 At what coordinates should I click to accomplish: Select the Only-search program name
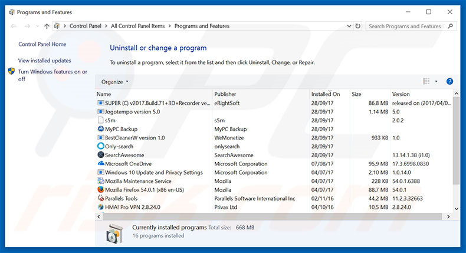[x=119, y=147]
